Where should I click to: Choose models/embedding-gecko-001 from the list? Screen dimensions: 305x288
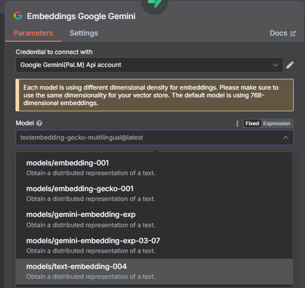point(154,194)
